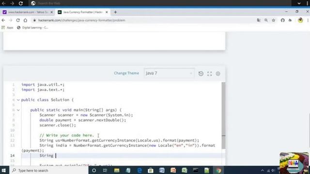Open Chrome three-dot menu
The width and height of the screenshot is (310, 174).
tap(308, 20)
